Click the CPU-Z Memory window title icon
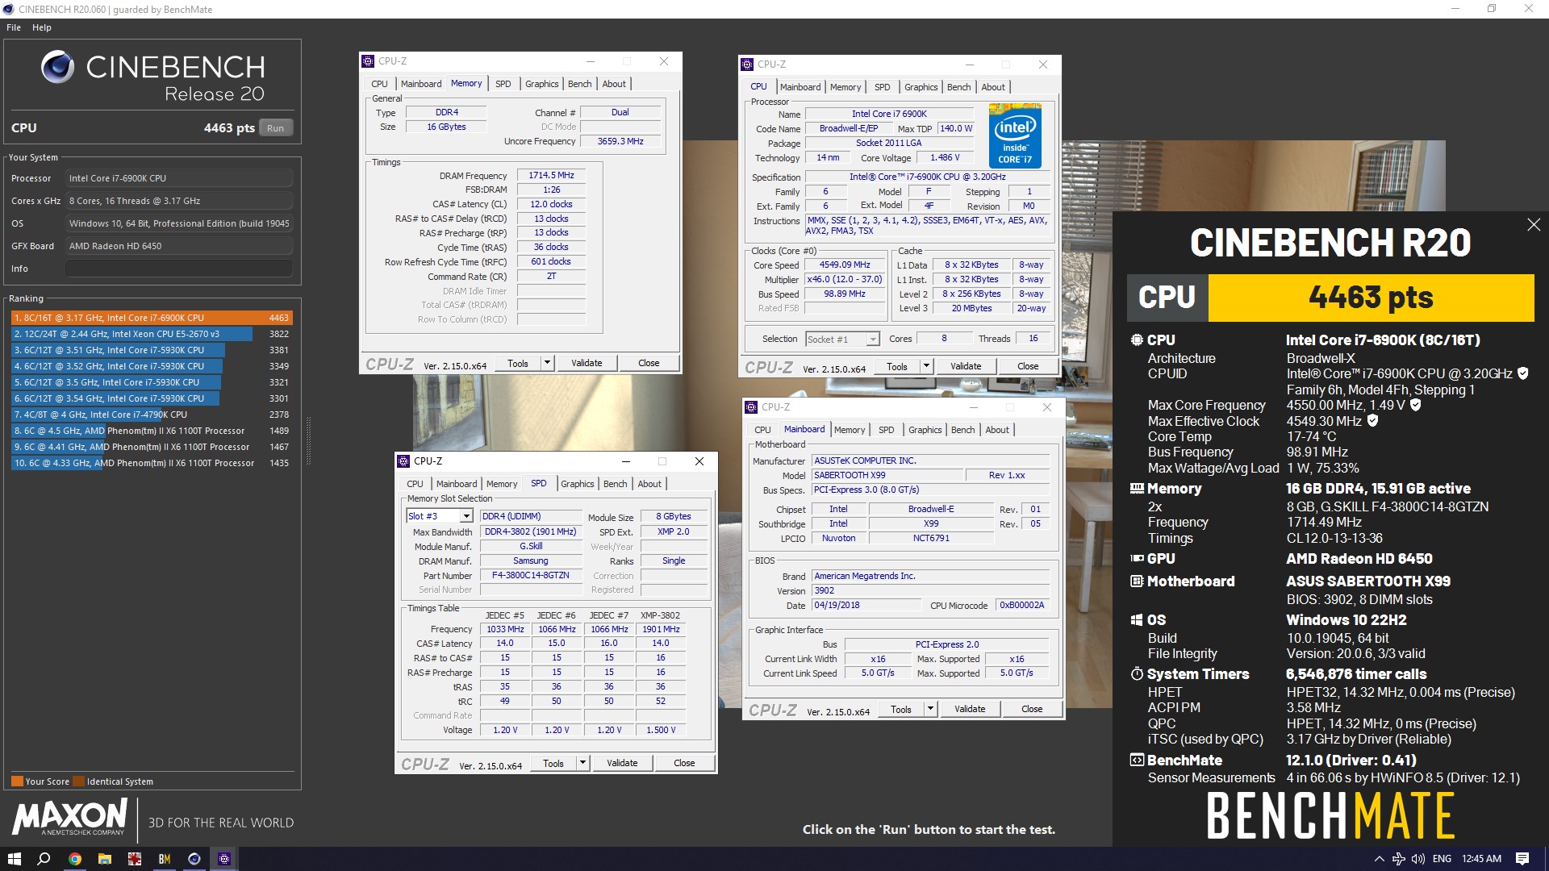The width and height of the screenshot is (1549, 871). coord(368,61)
